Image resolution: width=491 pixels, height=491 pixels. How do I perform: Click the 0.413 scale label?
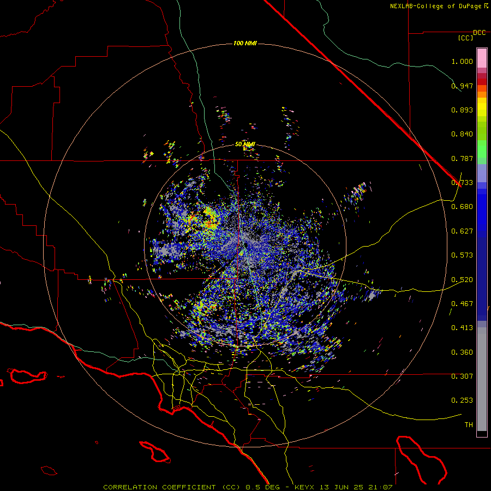pos(462,327)
